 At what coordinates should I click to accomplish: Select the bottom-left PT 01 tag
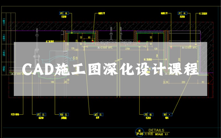tap(41, 114)
